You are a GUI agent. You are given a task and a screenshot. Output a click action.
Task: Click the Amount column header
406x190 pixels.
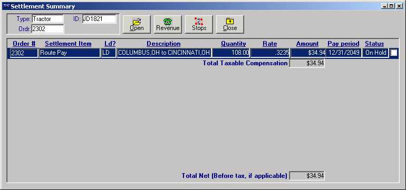[307, 44]
